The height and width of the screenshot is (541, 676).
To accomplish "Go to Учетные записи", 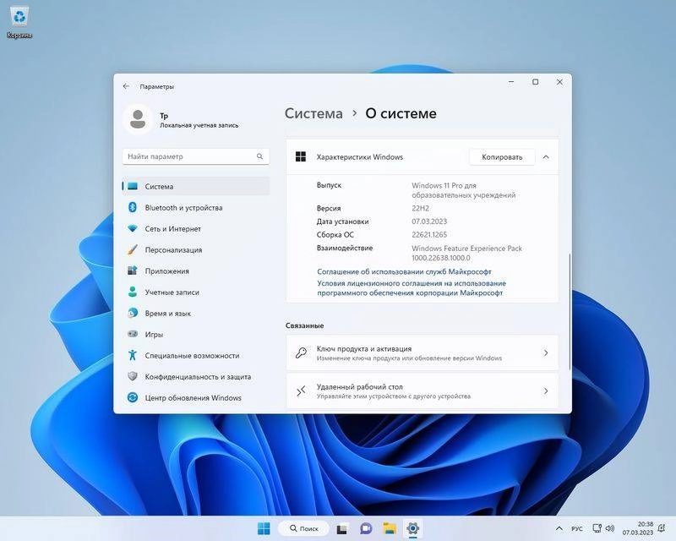I will tap(196, 292).
